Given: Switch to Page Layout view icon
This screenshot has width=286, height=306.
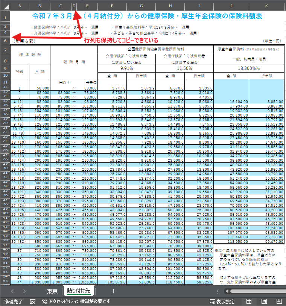Looking at the screenshot, I should (264, 301).
